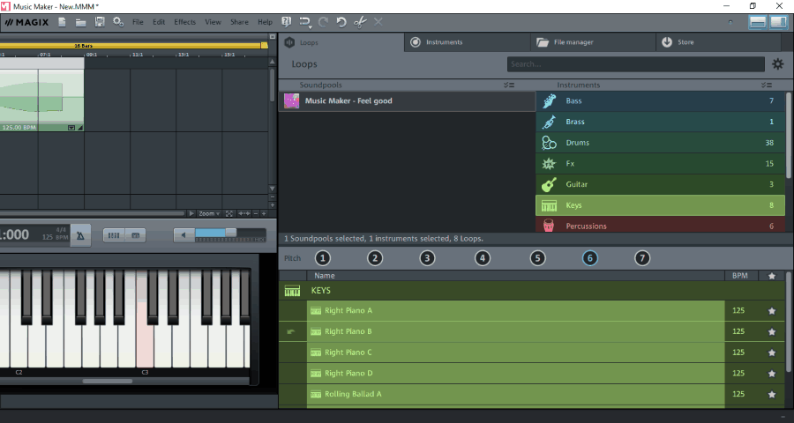
Task: Select the Bass instrument category
Action: [660, 101]
